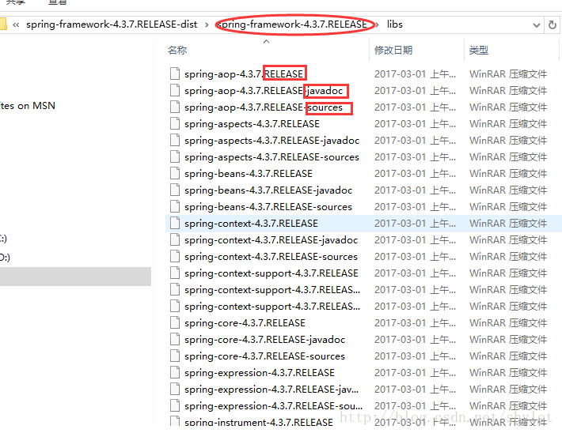The height and width of the screenshot is (433, 562).
Task: Click file icon of spring-context-4.3.7.RELEASE
Action: pyautogui.click(x=175, y=224)
